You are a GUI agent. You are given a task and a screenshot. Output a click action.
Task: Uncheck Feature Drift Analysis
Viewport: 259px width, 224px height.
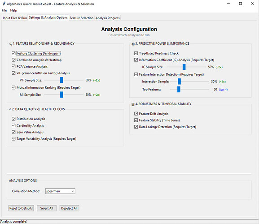click(x=136, y=113)
